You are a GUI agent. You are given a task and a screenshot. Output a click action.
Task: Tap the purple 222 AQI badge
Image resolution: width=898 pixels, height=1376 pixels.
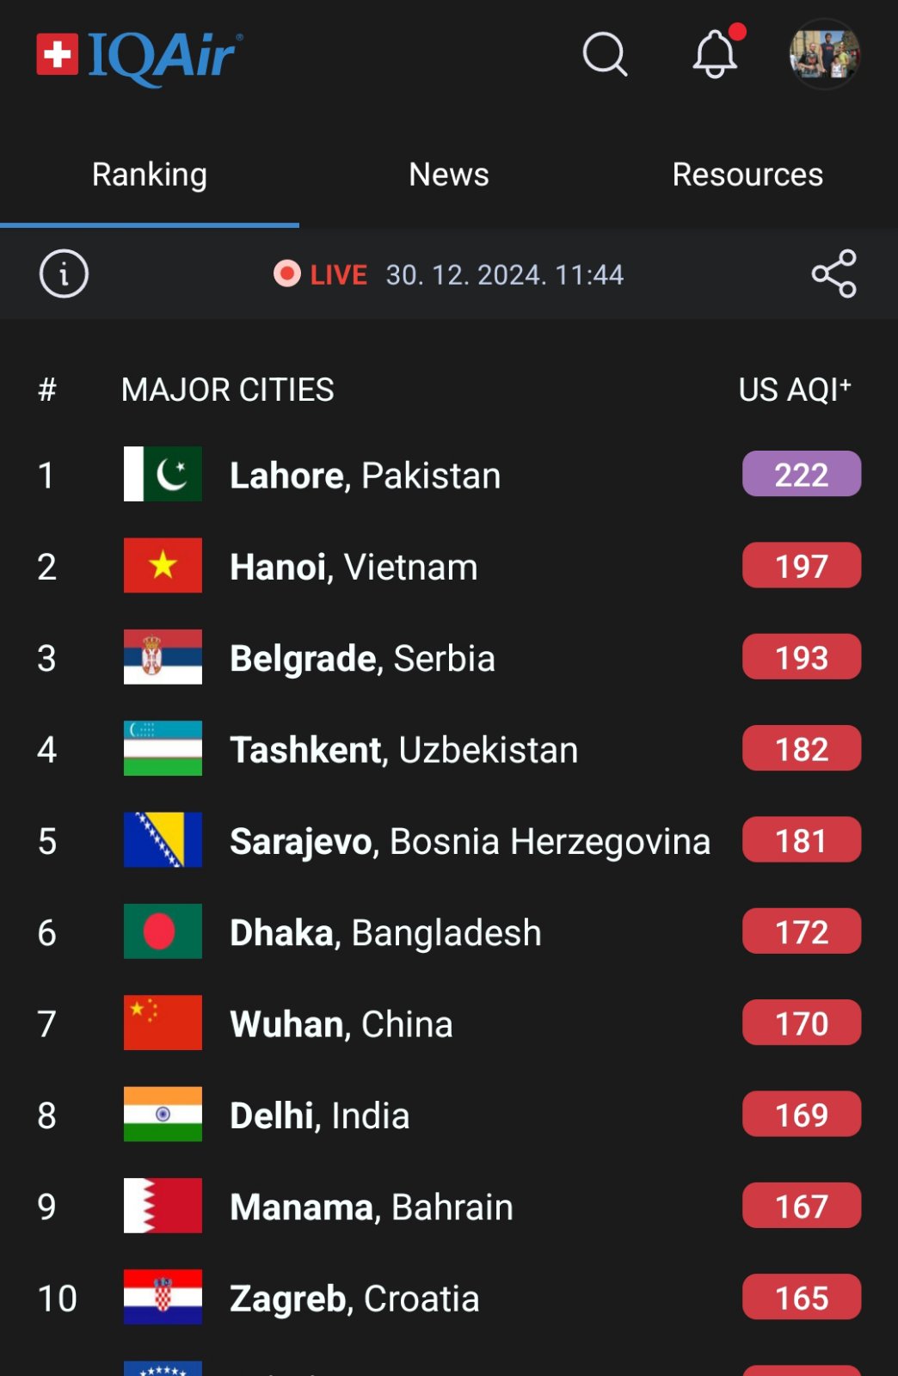click(801, 475)
